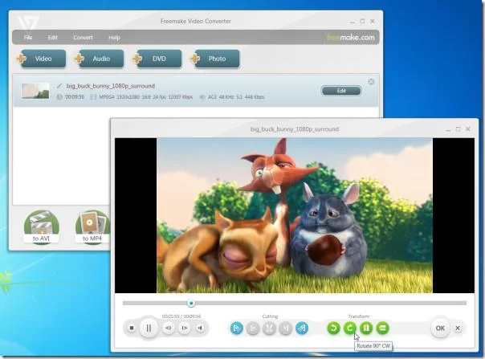The image size is (485, 359).
Task: Click the scissors cut selection icon
Action: point(269,328)
